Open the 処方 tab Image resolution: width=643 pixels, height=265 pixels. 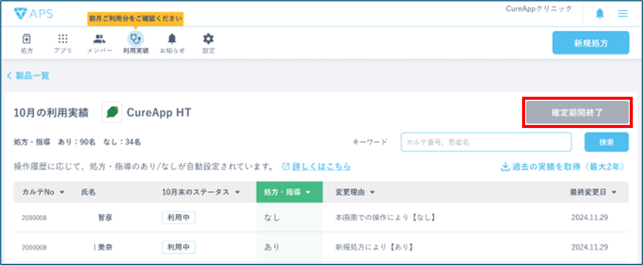[x=26, y=43]
